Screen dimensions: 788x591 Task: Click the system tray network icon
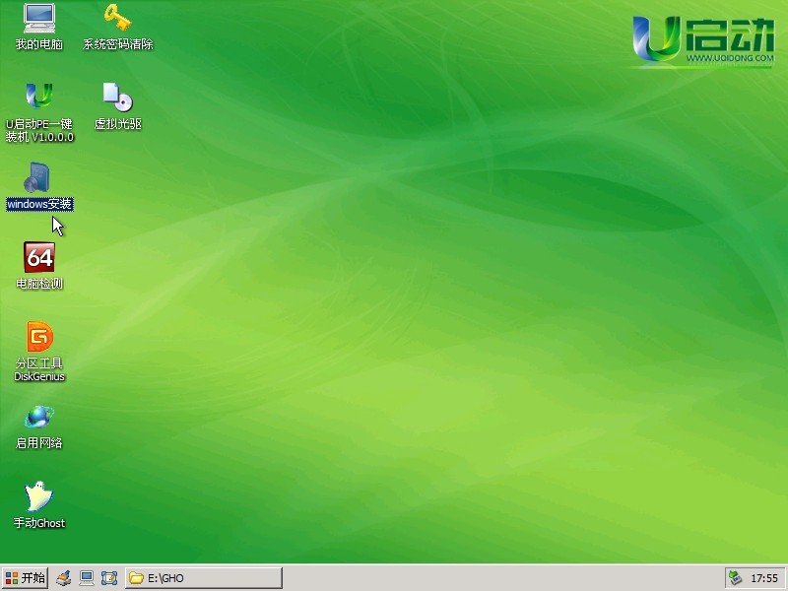[735, 578]
